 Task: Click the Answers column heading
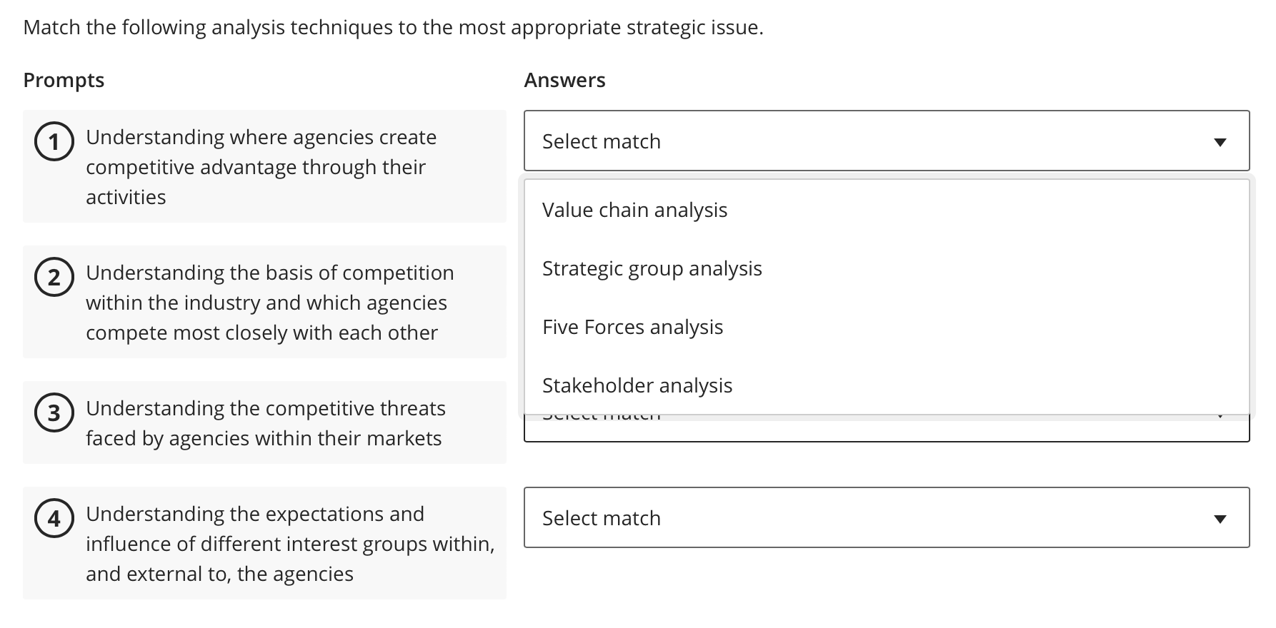point(564,80)
